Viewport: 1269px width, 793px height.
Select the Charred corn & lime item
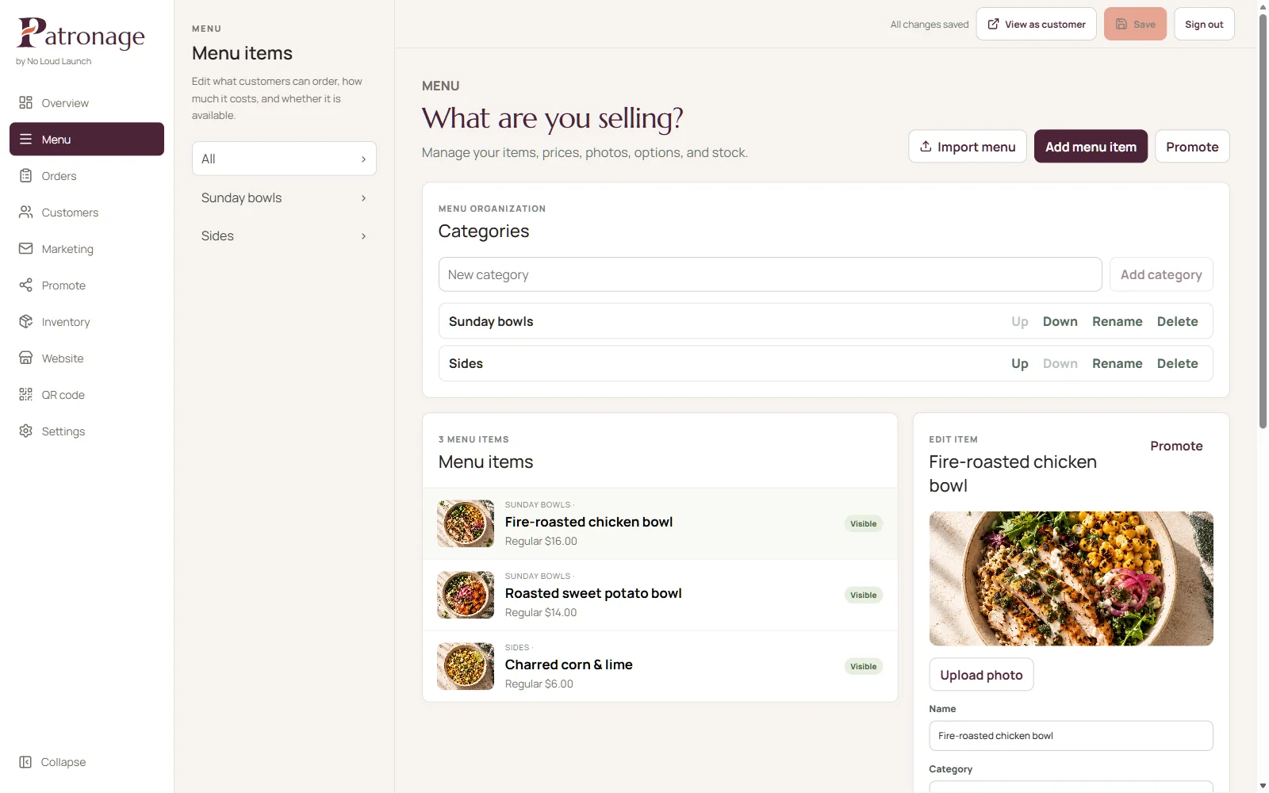click(x=660, y=666)
